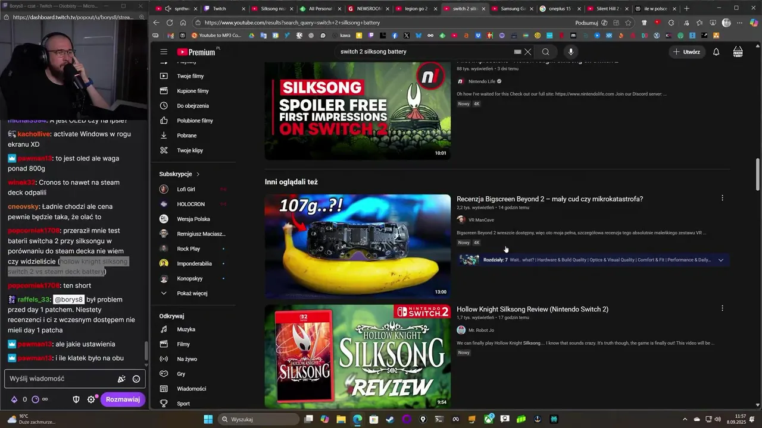
Task: Switch to the Silent Hill 2 tab
Action: [607, 9]
